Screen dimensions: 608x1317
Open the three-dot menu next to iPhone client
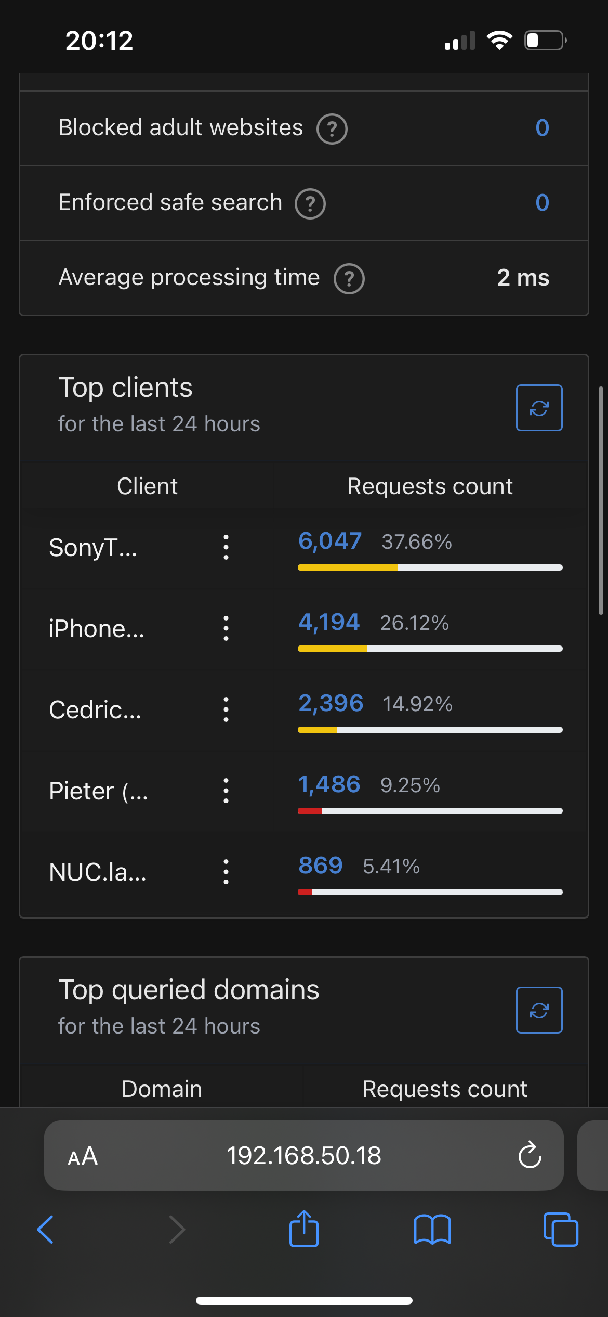coord(226,628)
